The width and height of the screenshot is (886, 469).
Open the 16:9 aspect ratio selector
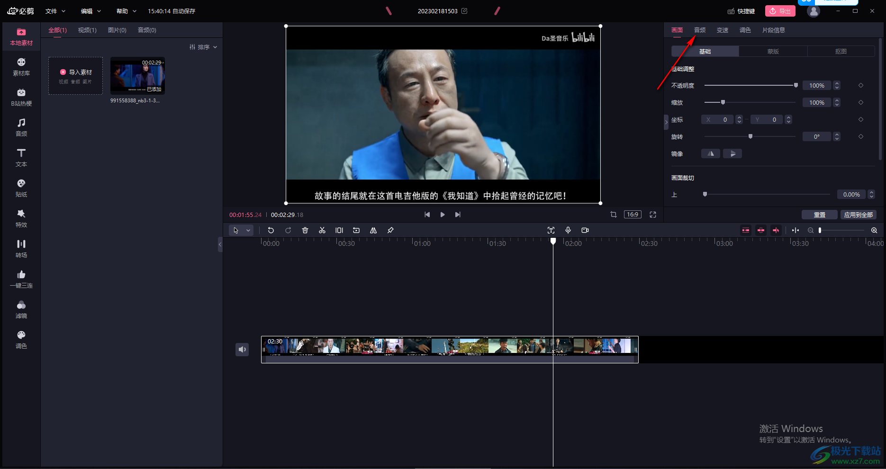click(633, 215)
